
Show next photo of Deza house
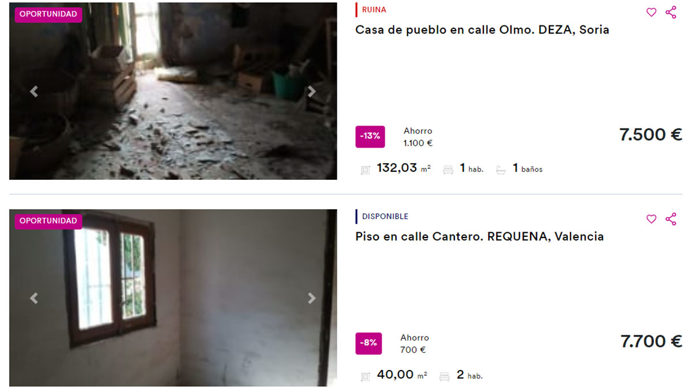pos(311,91)
